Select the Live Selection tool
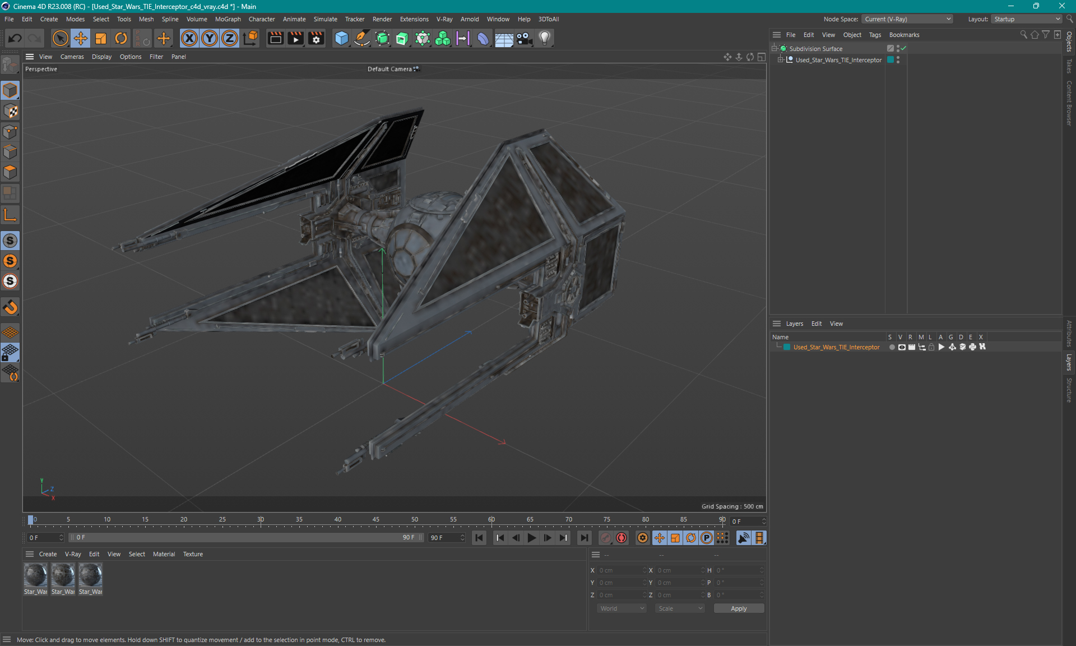Image resolution: width=1076 pixels, height=646 pixels. point(60,38)
